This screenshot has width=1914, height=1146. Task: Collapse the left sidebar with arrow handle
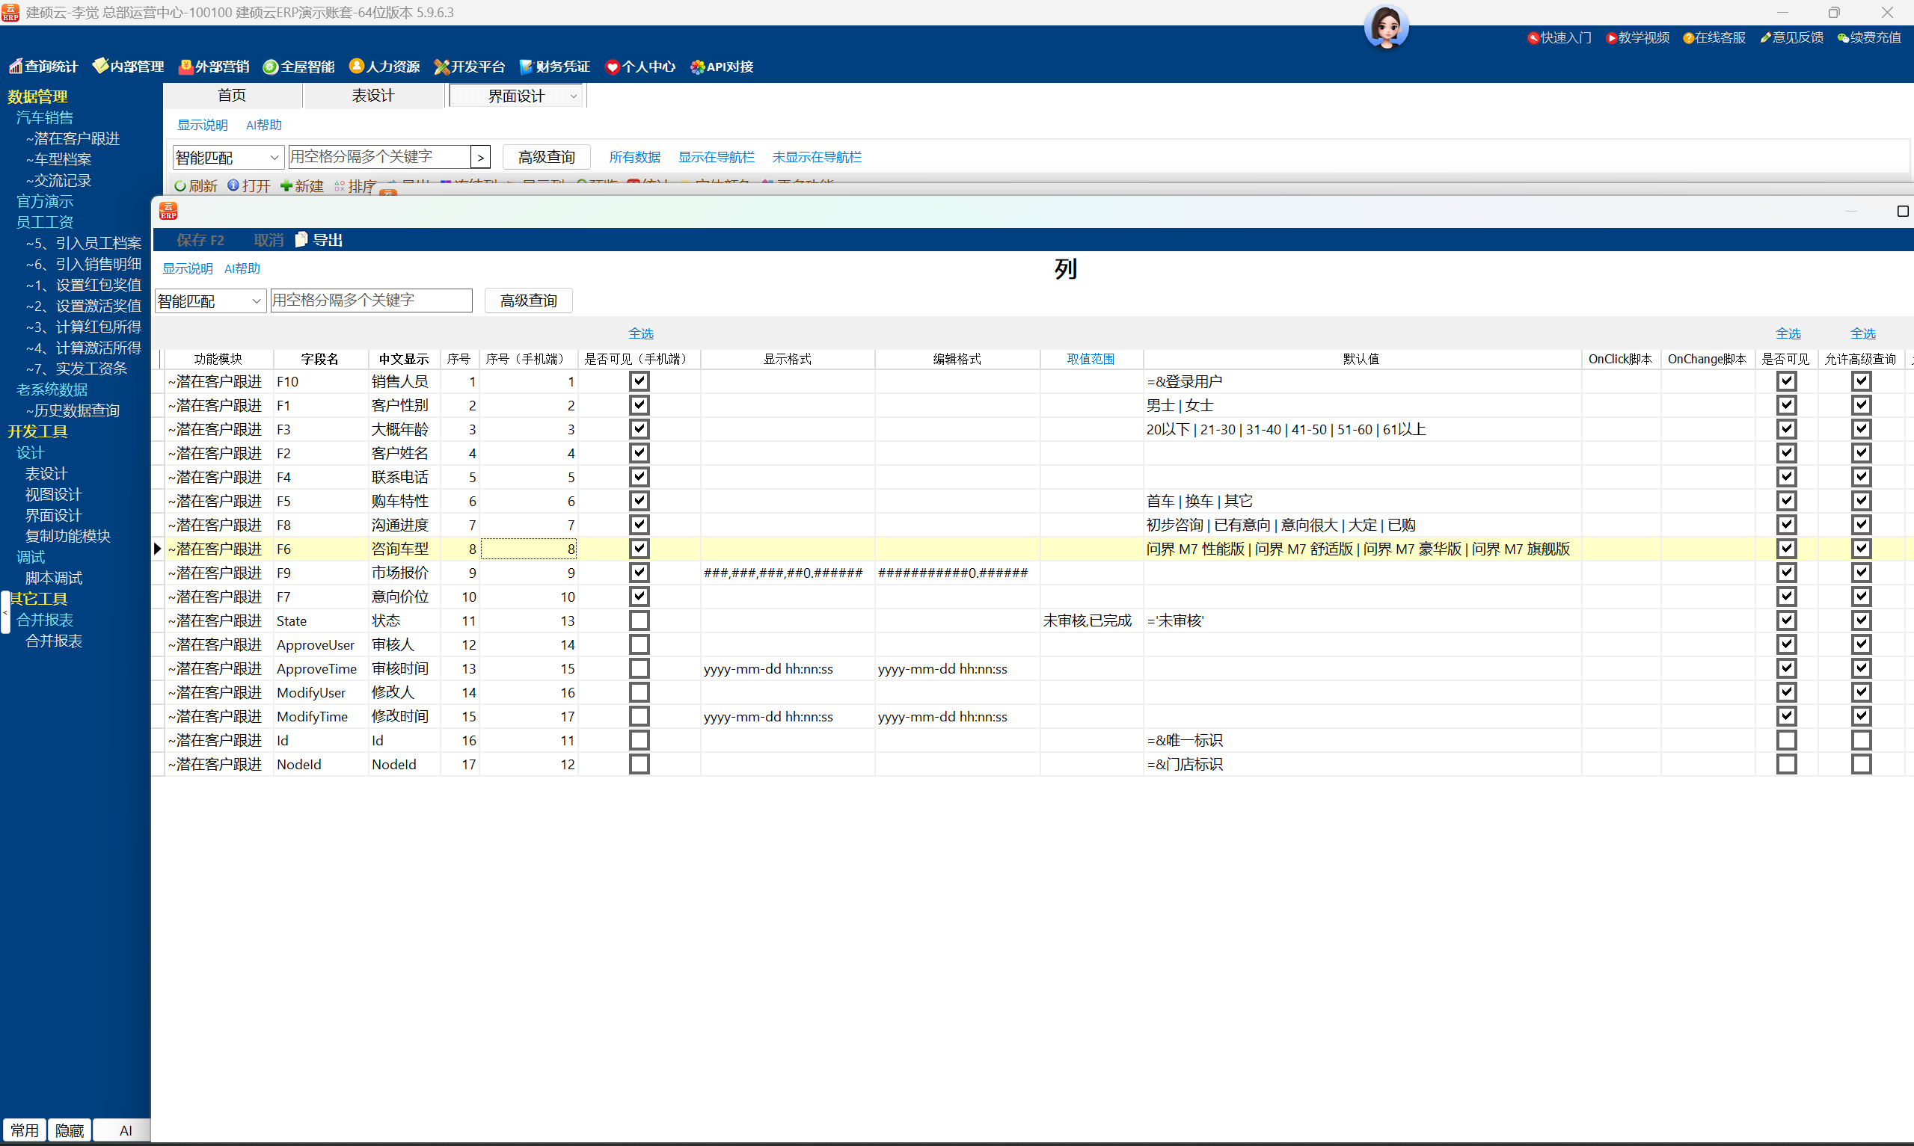tap(5, 612)
